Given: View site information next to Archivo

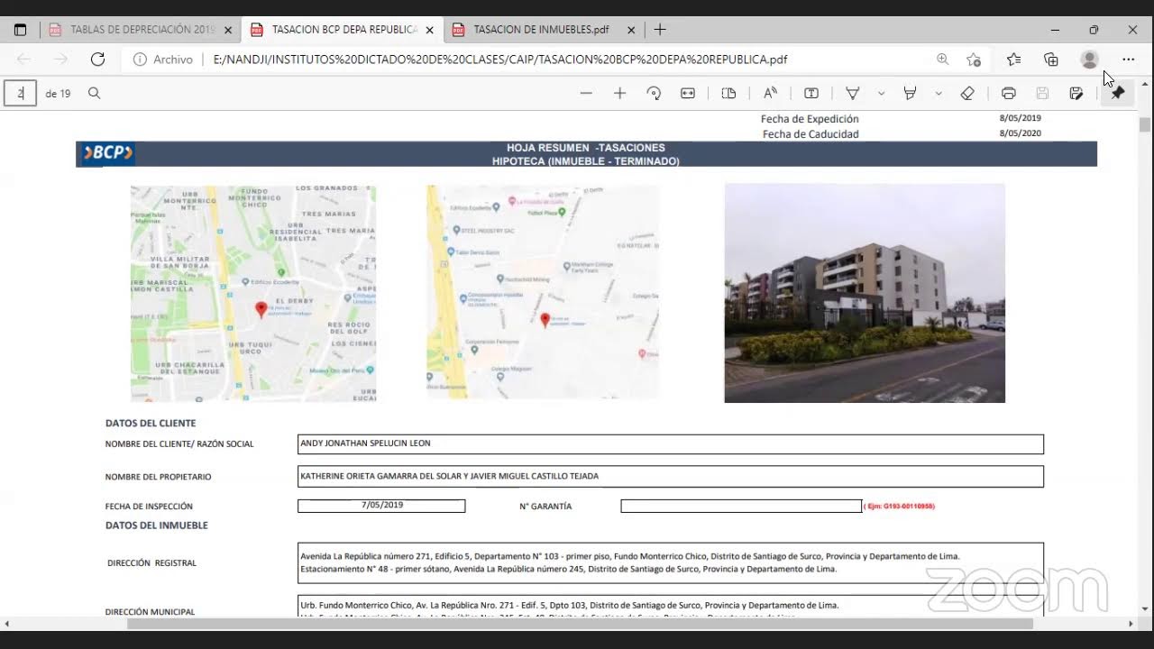Looking at the screenshot, I should (x=140, y=59).
